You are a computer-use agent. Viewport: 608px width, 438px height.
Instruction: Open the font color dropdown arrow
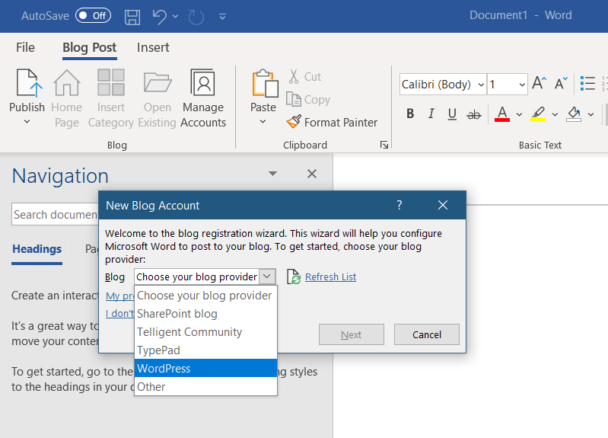519,114
